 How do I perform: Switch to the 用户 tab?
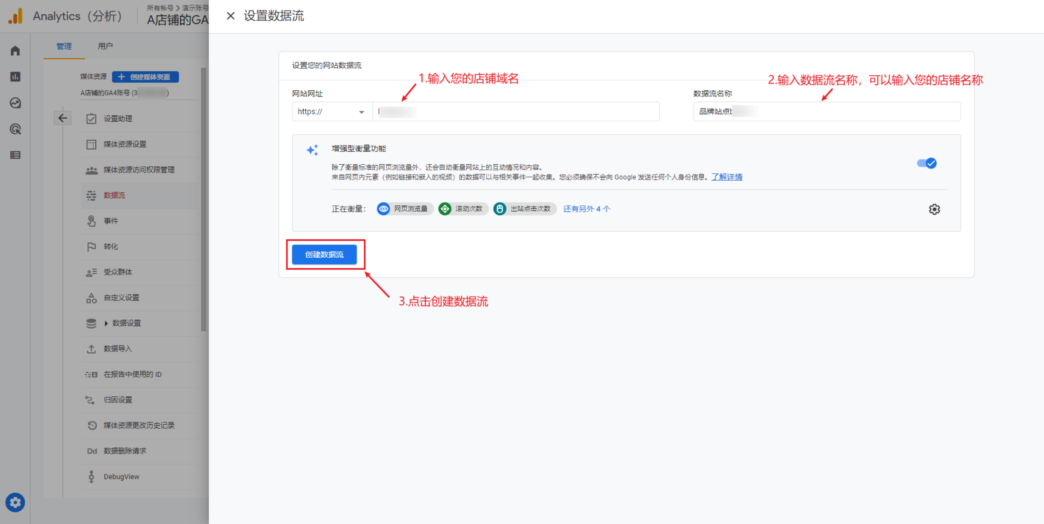click(x=105, y=46)
